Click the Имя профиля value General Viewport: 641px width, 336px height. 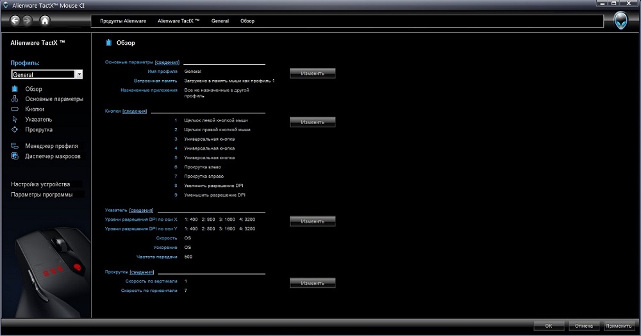[x=192, y=72]
